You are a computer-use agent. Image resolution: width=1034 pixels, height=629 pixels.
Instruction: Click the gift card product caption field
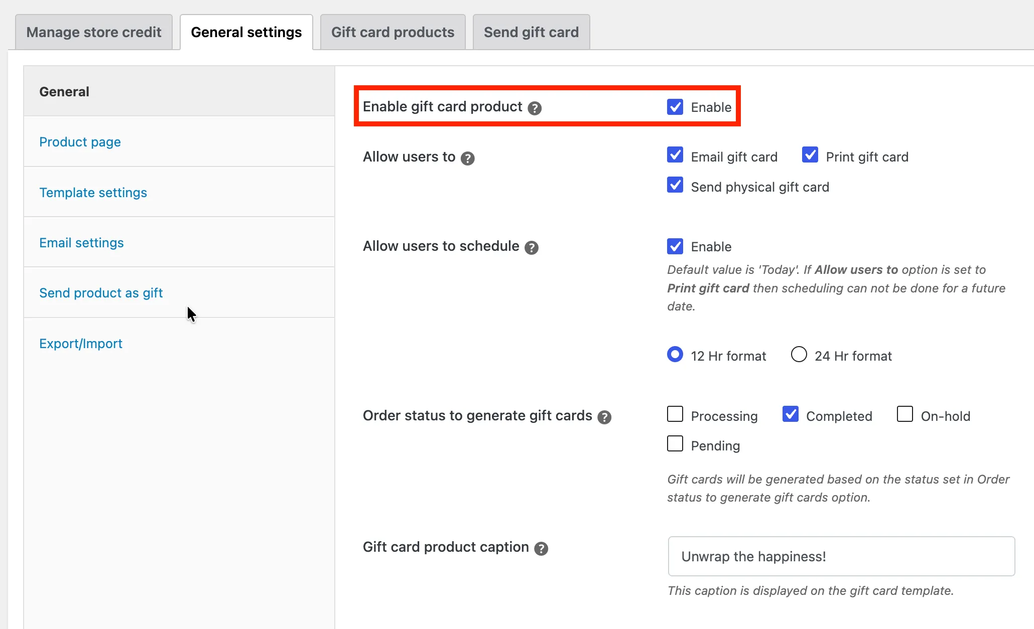point(841,556)
